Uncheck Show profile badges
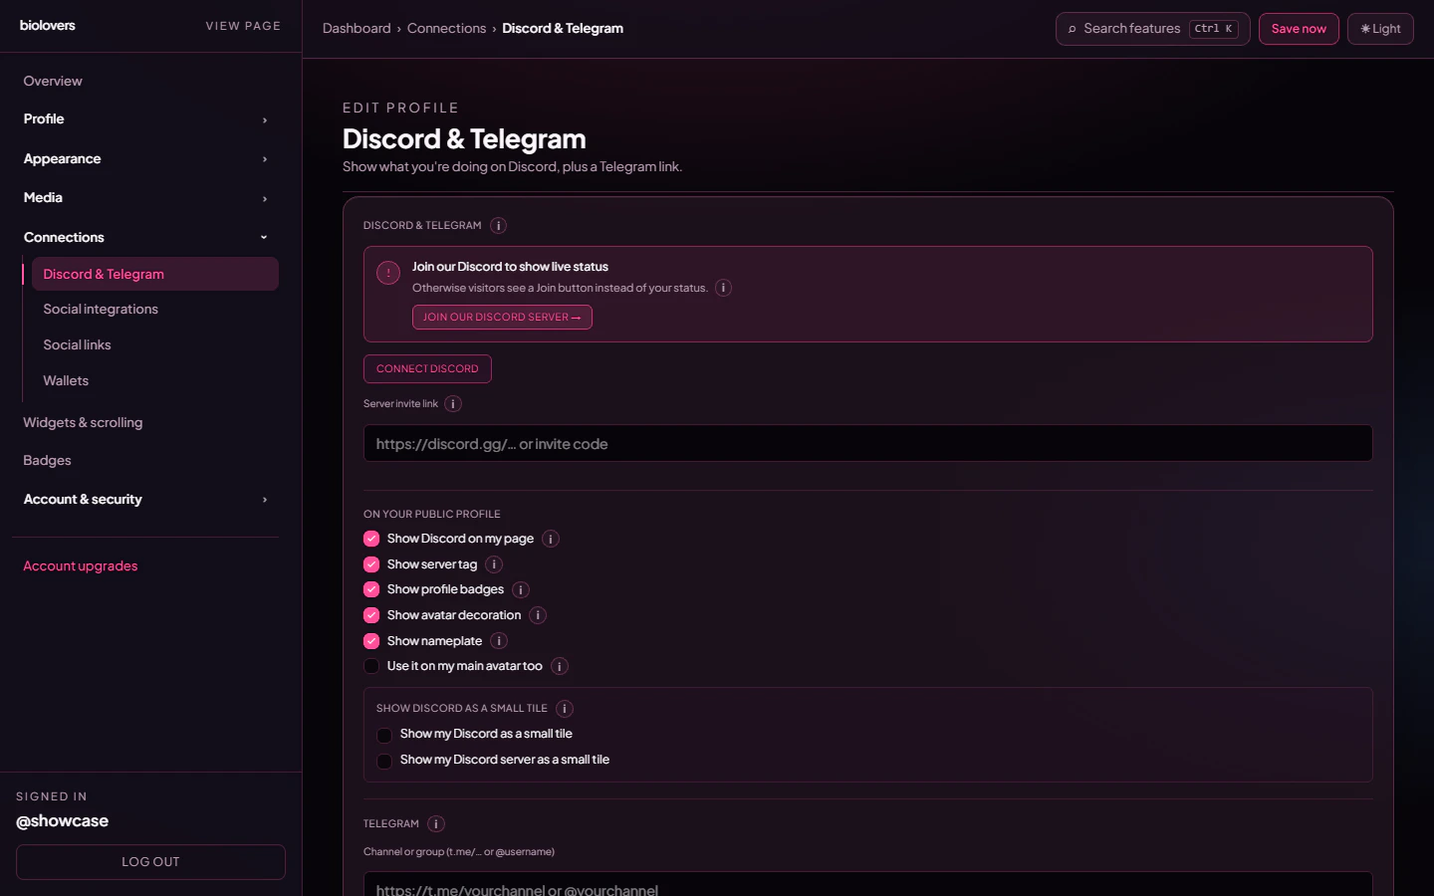The image size is (1434, 896). 370,589
